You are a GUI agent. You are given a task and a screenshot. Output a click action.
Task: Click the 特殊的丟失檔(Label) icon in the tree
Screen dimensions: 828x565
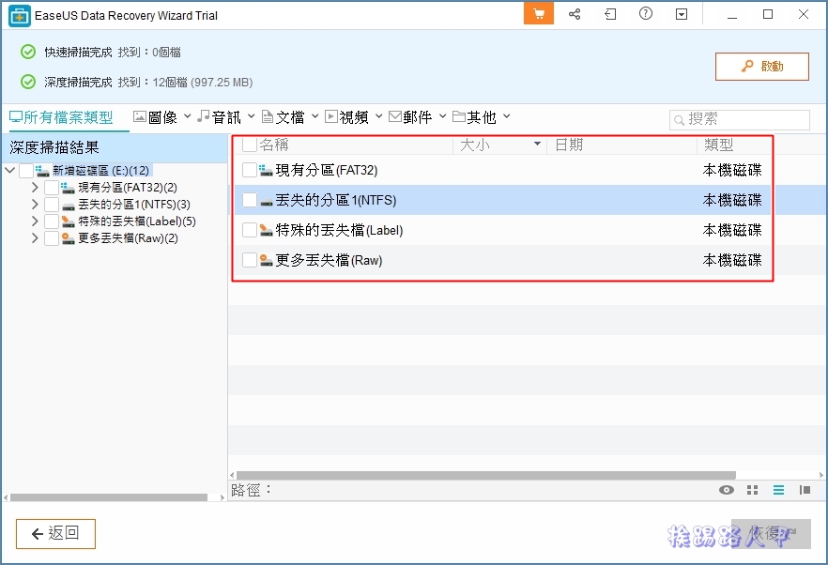point(69,221)
